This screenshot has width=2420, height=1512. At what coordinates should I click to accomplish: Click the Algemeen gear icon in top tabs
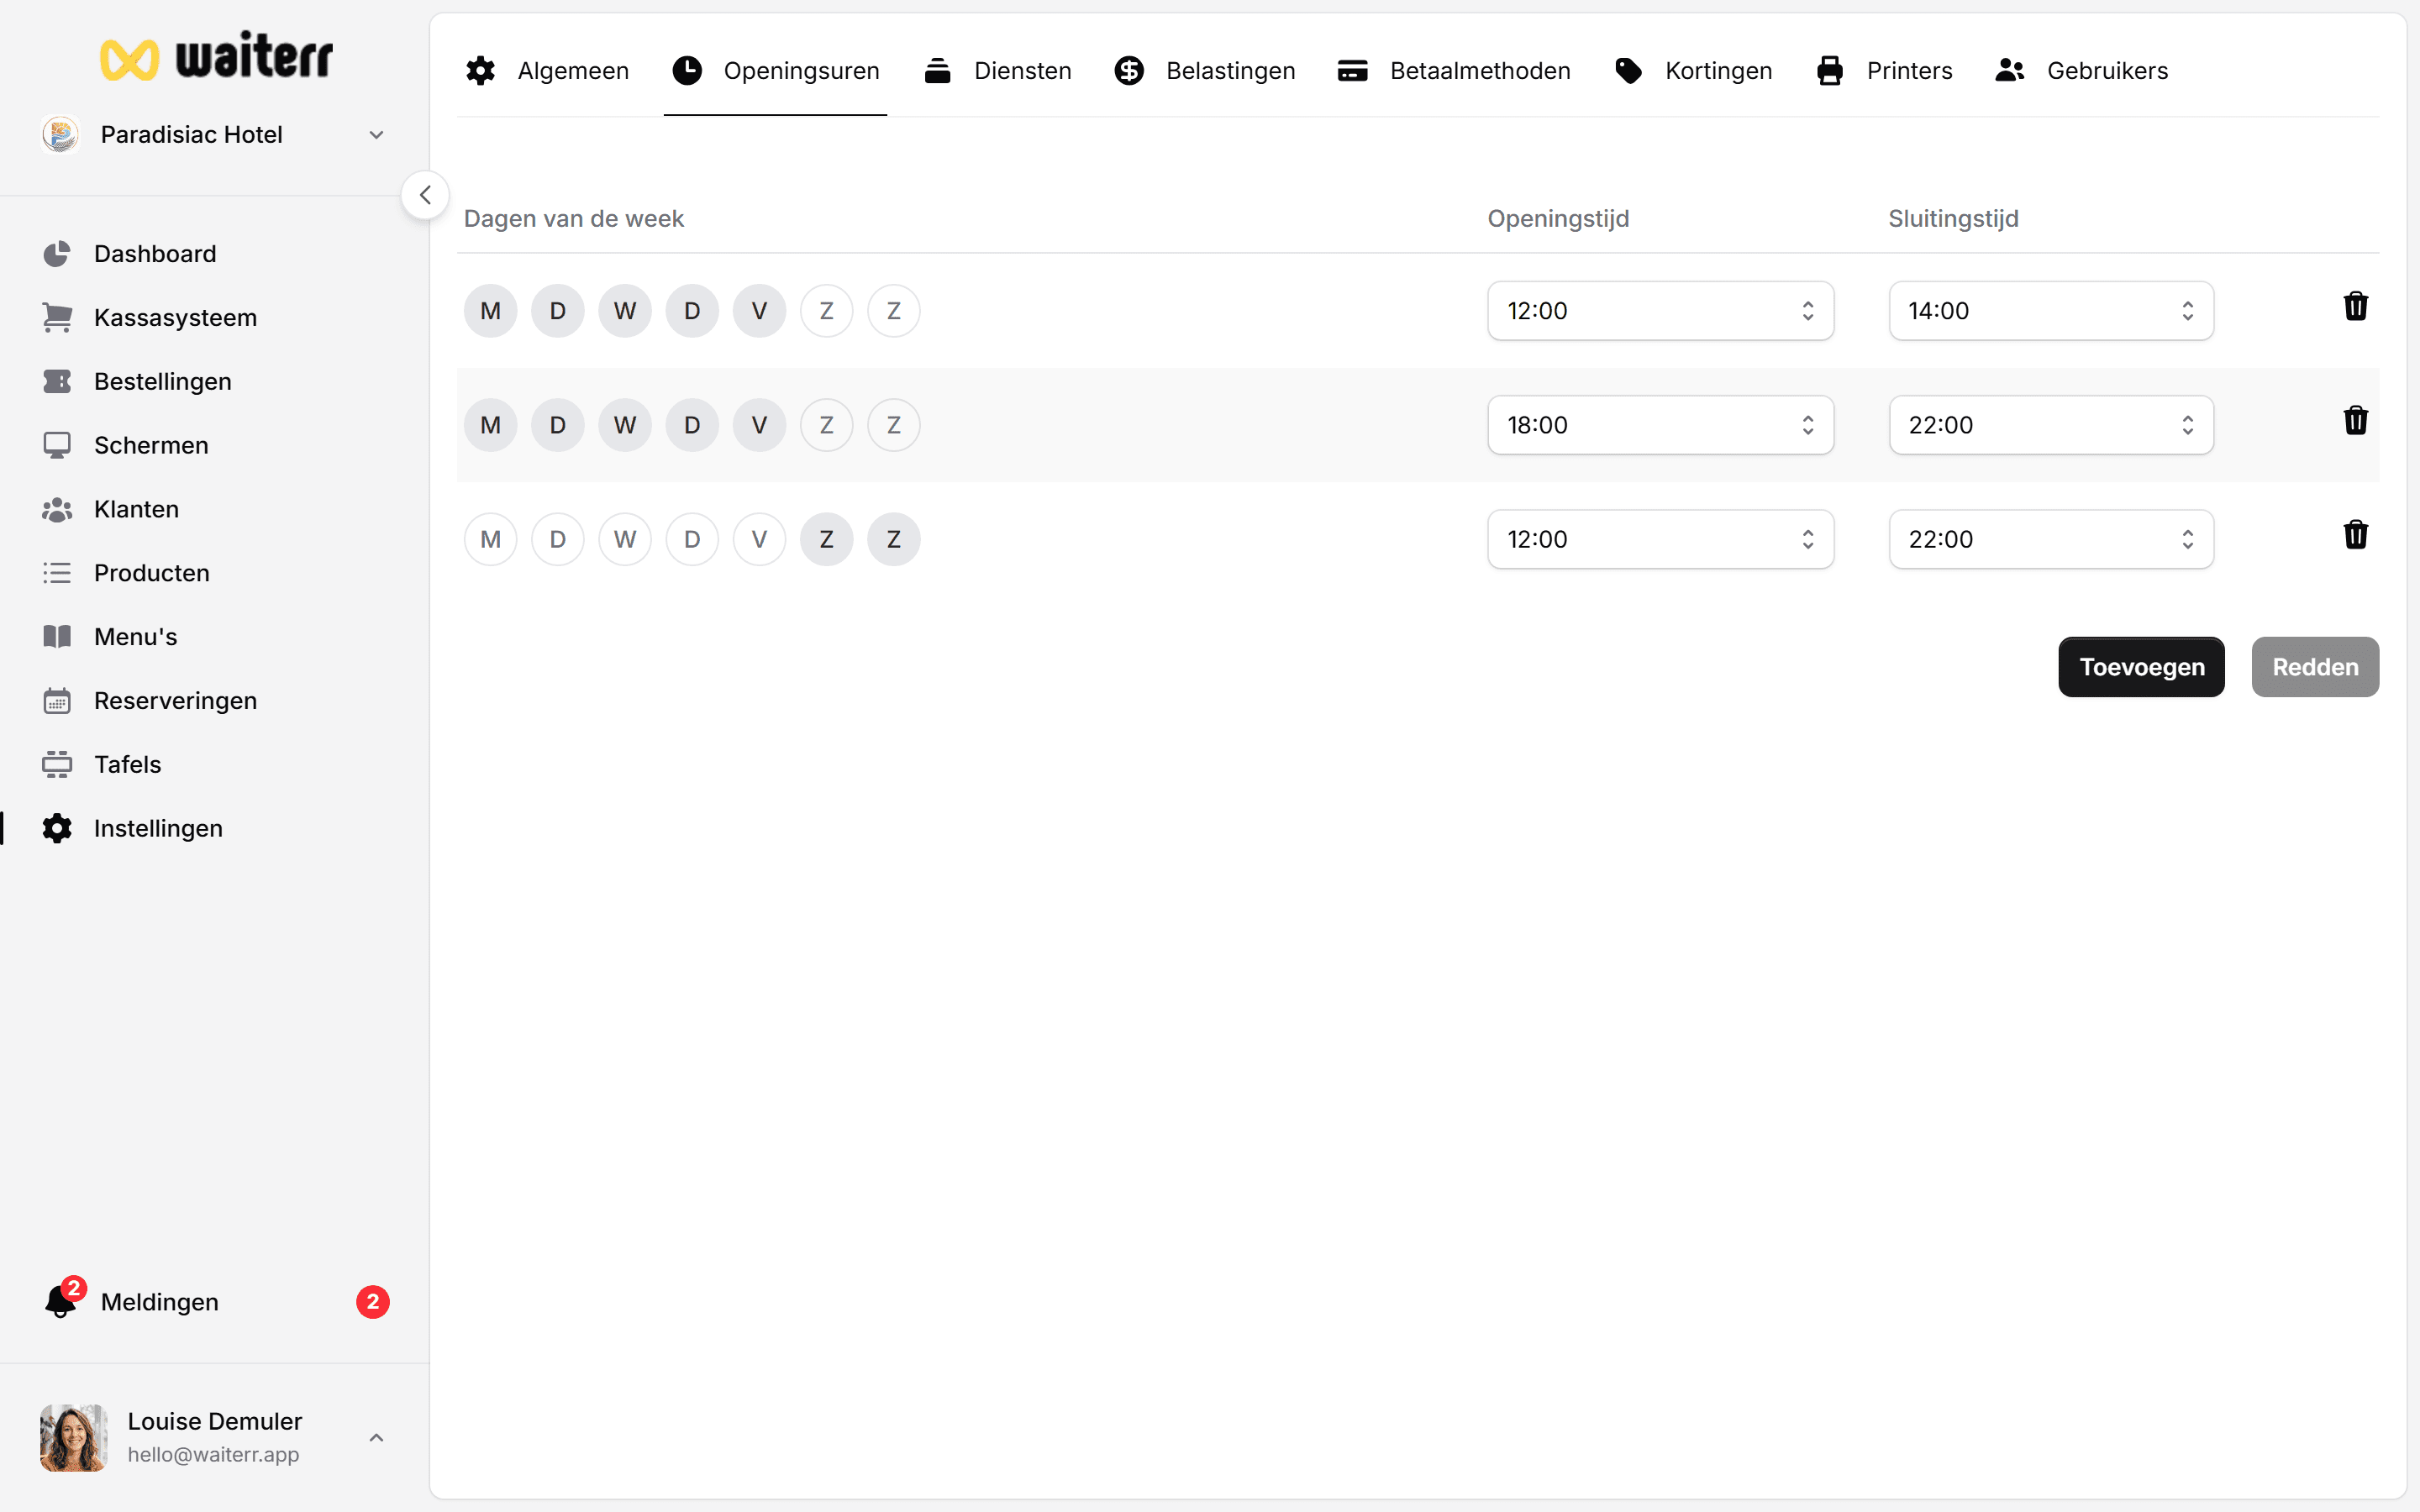click(x=481, y=71)
